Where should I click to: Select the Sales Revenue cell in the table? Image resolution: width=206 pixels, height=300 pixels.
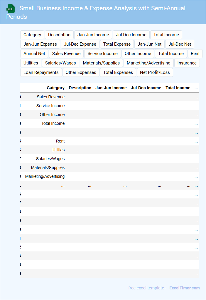(51, 97)
